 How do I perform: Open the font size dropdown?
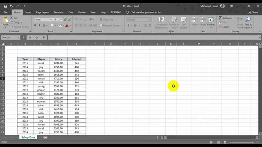point(61,20)
